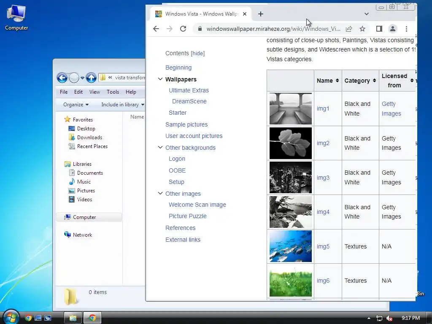Go to Sample pictures section
The height and width of the screenshot is (324, 432).
click(186, 124)
